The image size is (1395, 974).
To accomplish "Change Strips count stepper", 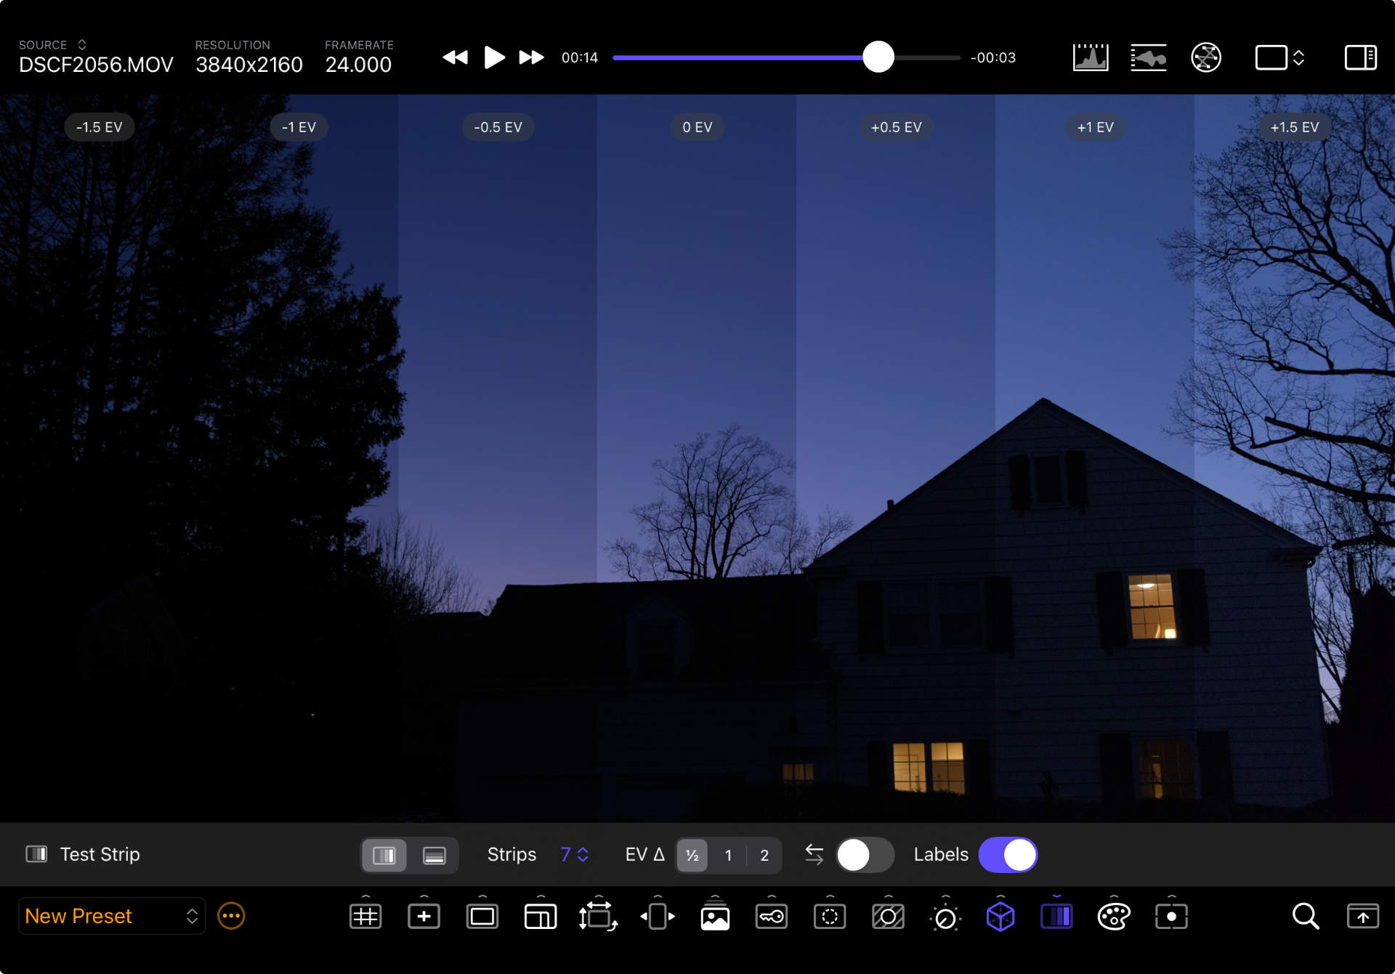I will point(582,855).
